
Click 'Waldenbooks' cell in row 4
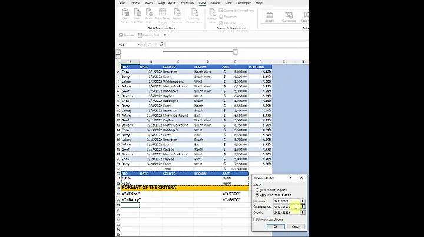coord(178,82)
